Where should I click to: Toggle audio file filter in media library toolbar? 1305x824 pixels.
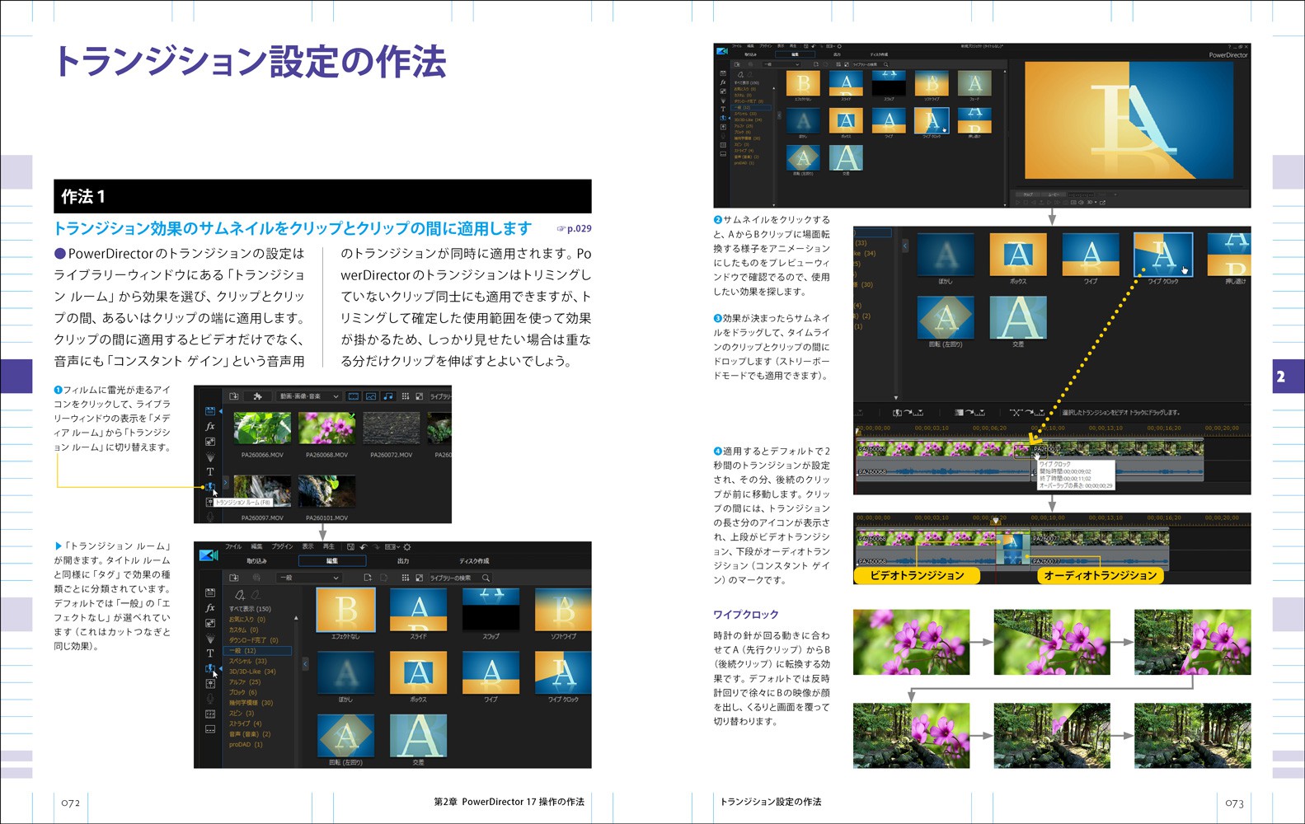click(388, 396)
